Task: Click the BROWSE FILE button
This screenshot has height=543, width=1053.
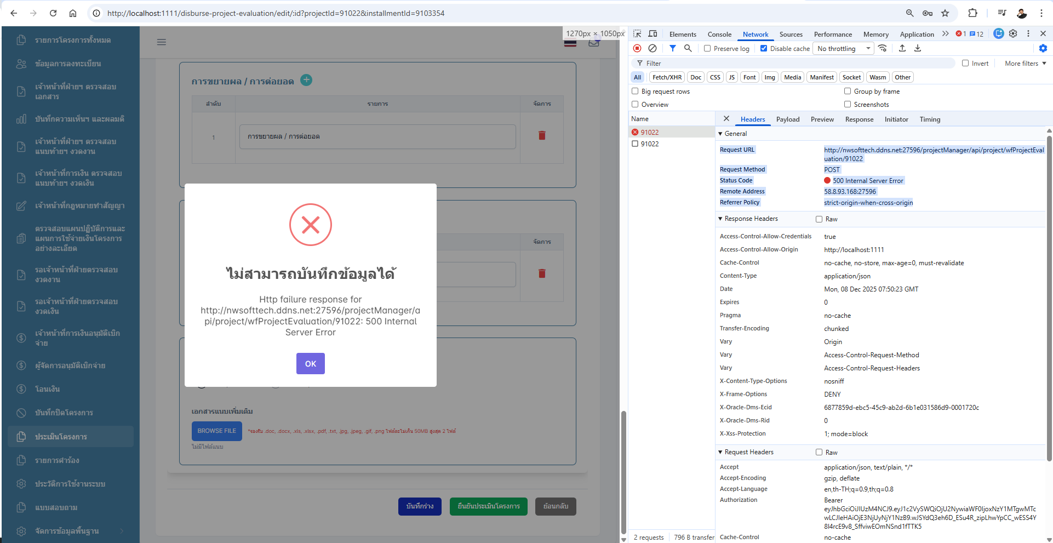Action: point(216,431)
